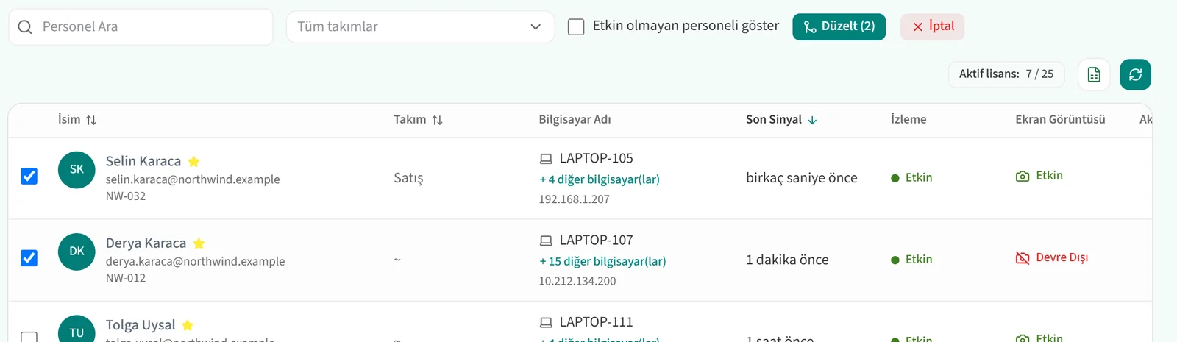The height and width of the screenshot is (342, 1177).
Task: Click the laptop icon beside LAPTOP-107
Action: pos(546,241)
